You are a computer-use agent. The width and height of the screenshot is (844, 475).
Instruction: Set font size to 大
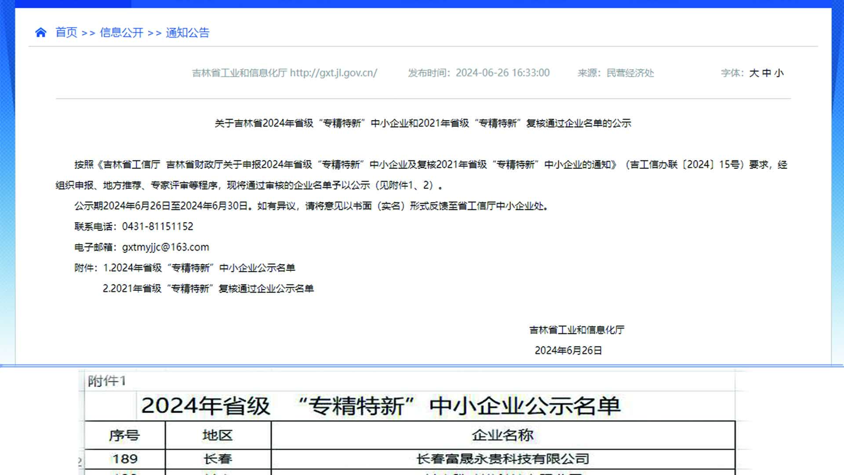tap(753, 73)
